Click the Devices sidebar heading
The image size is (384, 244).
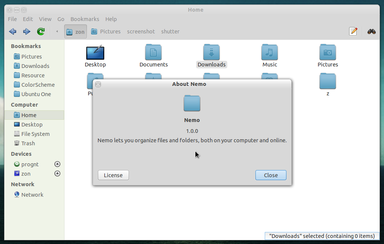point(21,154)
